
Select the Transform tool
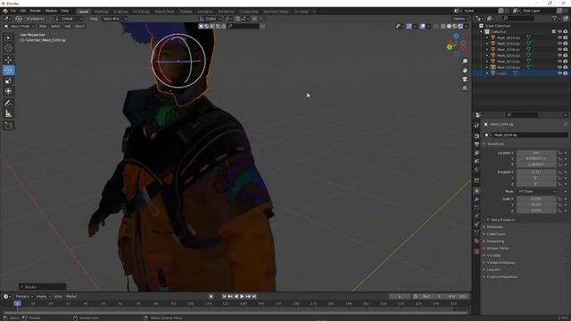pyautogui.click(x=8, y=91)
